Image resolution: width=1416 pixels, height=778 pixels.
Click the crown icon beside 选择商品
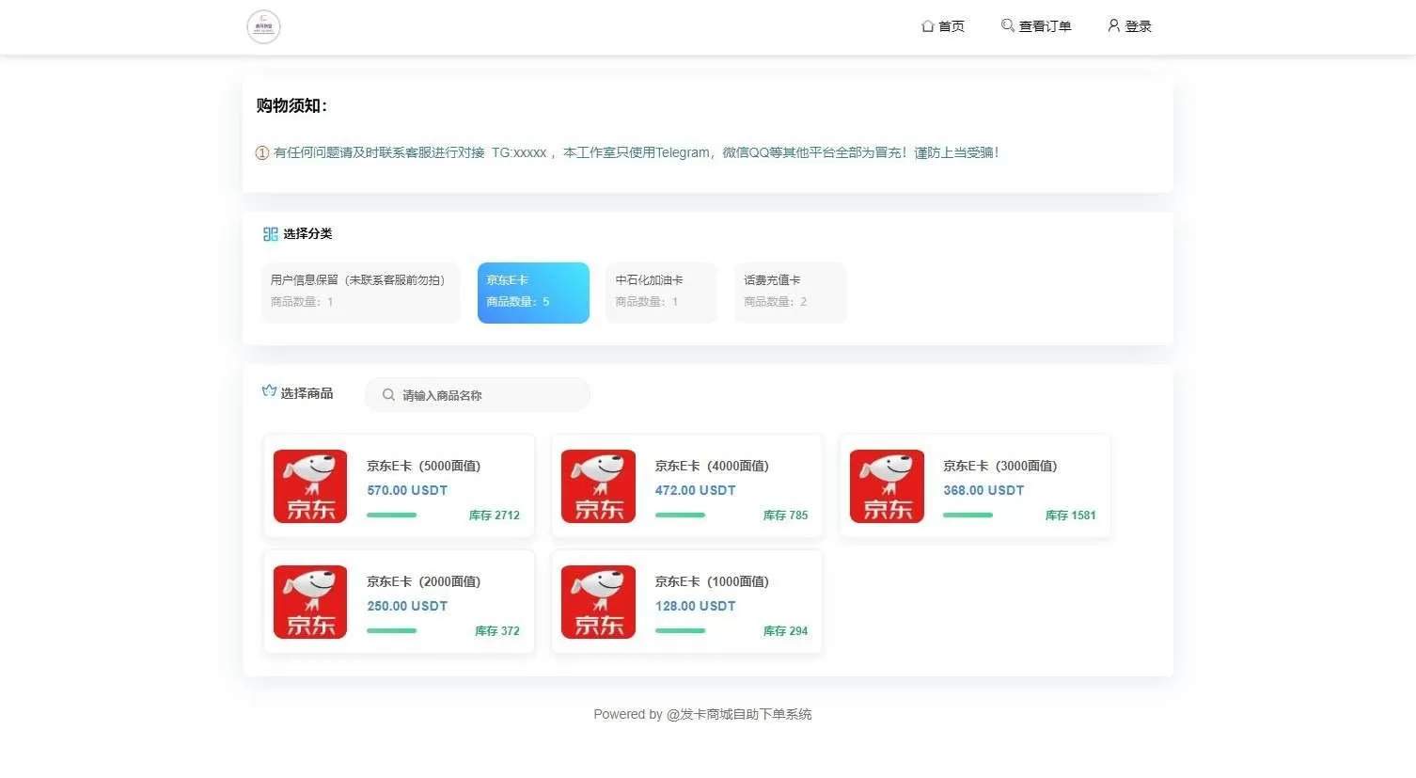click(269, 391)
